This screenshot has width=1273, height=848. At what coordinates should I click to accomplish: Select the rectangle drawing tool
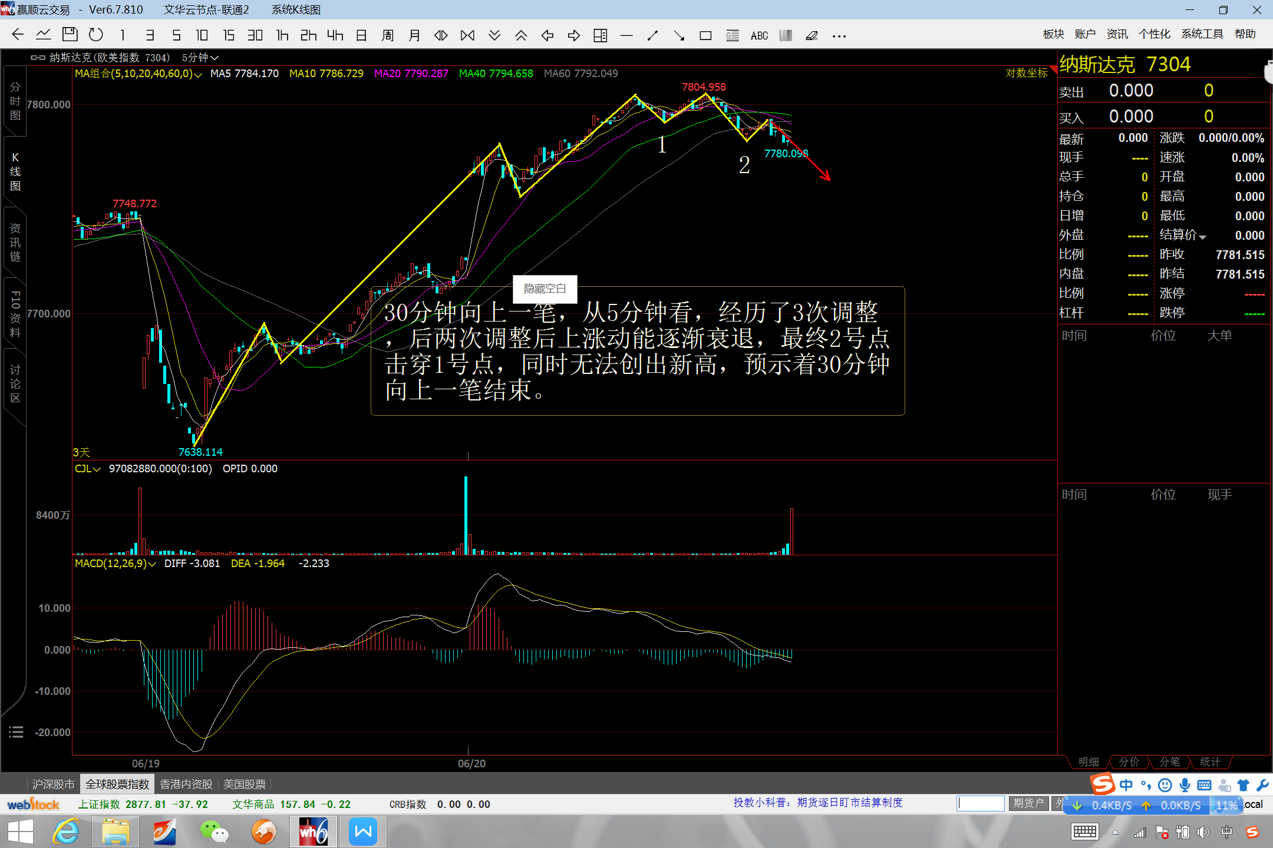point(705,35)
